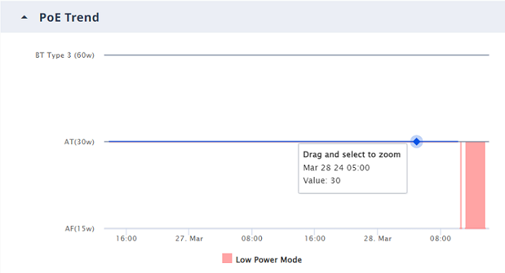This screenshot has height=273, width=505.
Task: Collapse the PoE Trend panel arrow
Action: (24, 18)
